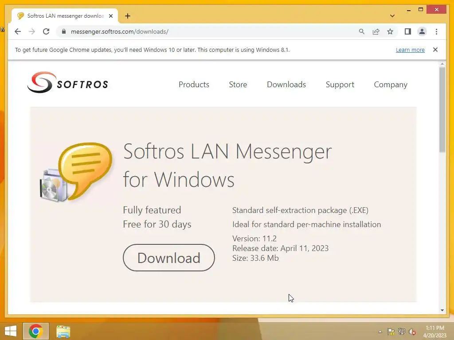The image size is (454, 340).
Task: Dismiss the Chrome update notification bar
Action: pyautogui.click(x=435, y=50)
